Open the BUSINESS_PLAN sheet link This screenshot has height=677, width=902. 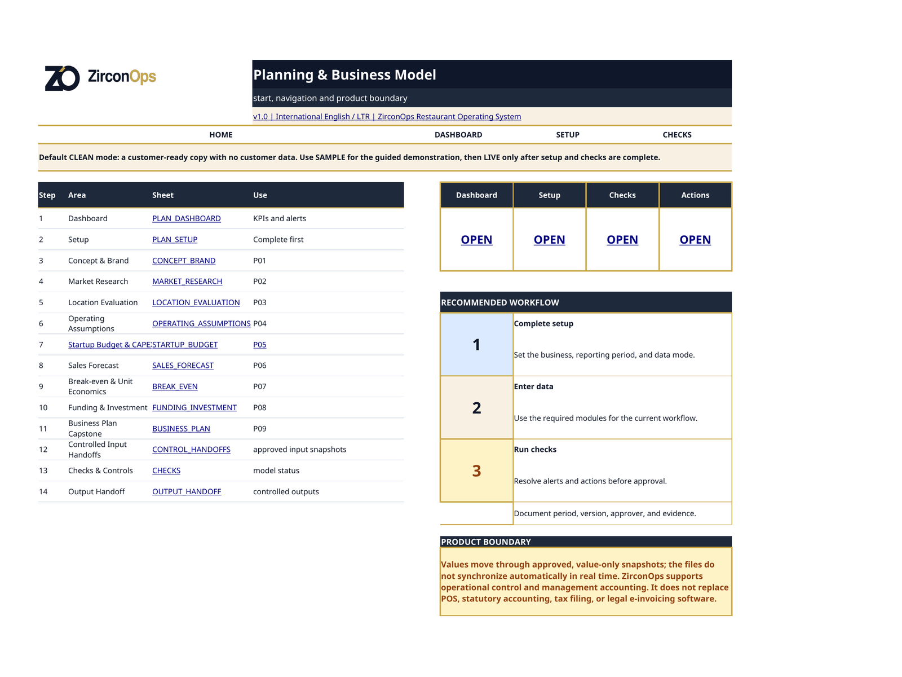coord(181,429)
